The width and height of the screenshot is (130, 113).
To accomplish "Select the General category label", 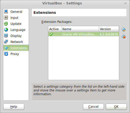I will tap(16, 12).
